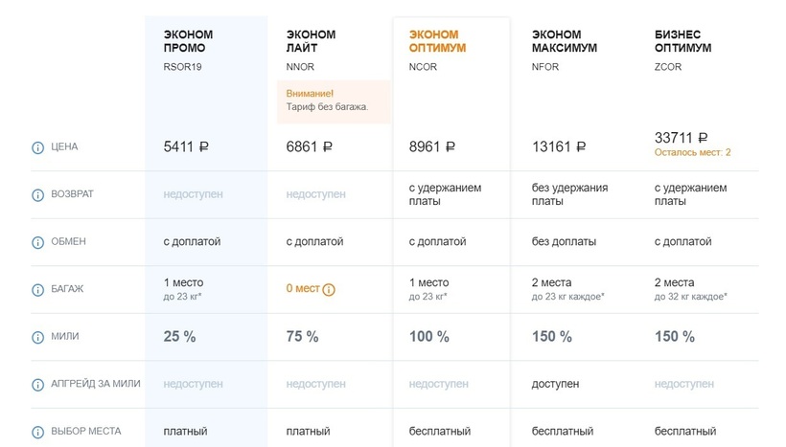Choose the 13161 ₽ price
The height and width of the screenshot is (447, 786).
pyautogui.click(x=559, y=147)
